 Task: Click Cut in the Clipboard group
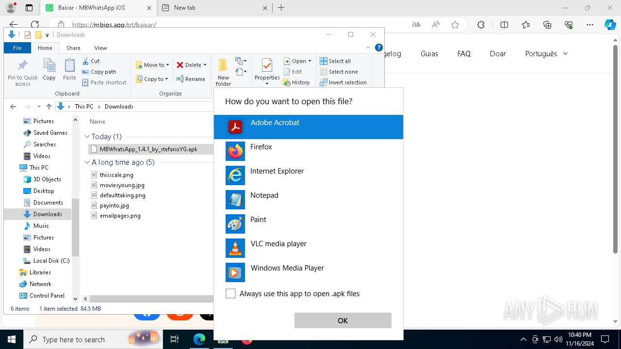91,61
